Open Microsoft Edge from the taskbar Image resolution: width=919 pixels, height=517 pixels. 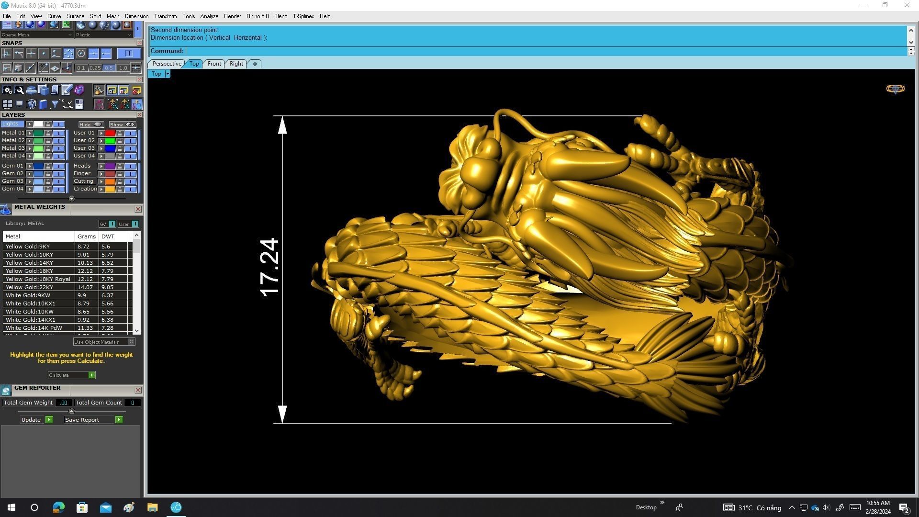tap(58, 507)
